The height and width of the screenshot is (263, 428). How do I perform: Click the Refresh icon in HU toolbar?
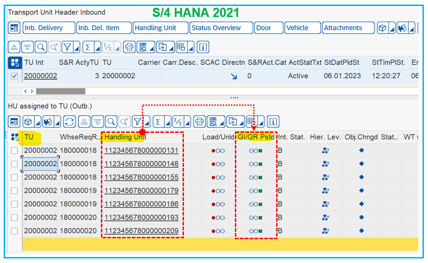[69, 122]
